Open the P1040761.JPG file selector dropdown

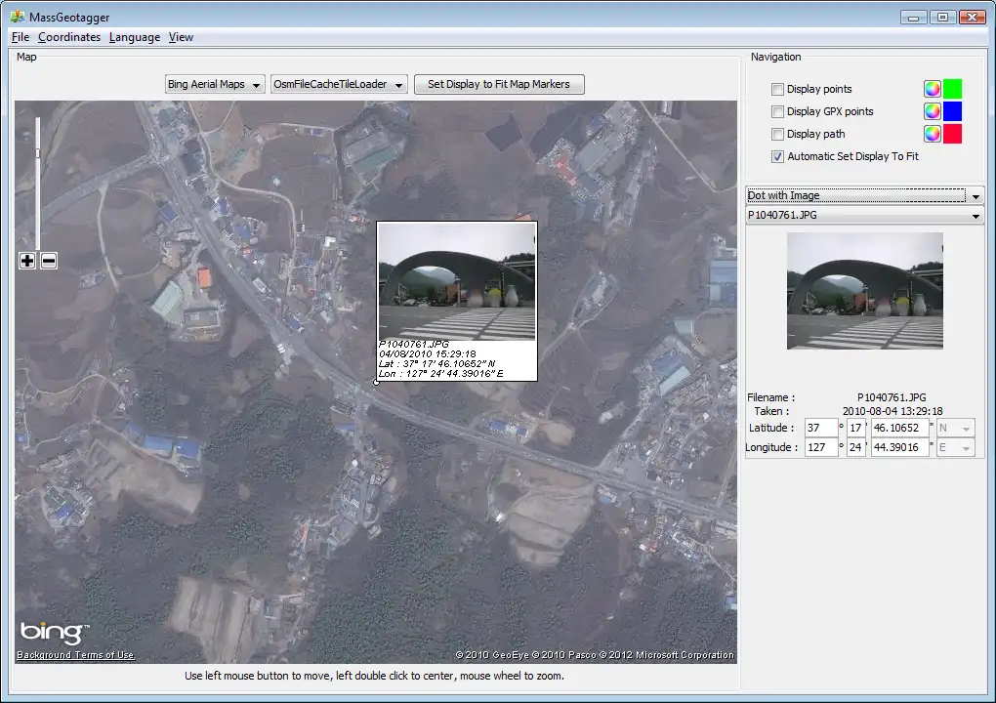coord(864,215)
